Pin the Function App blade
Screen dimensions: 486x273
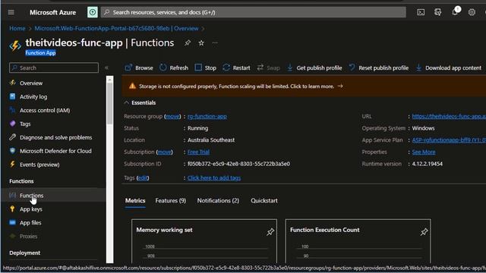click(188, 43)
